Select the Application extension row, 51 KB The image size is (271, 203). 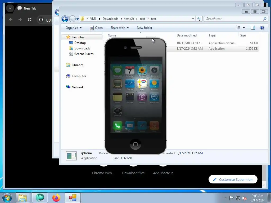pos(213,43)
